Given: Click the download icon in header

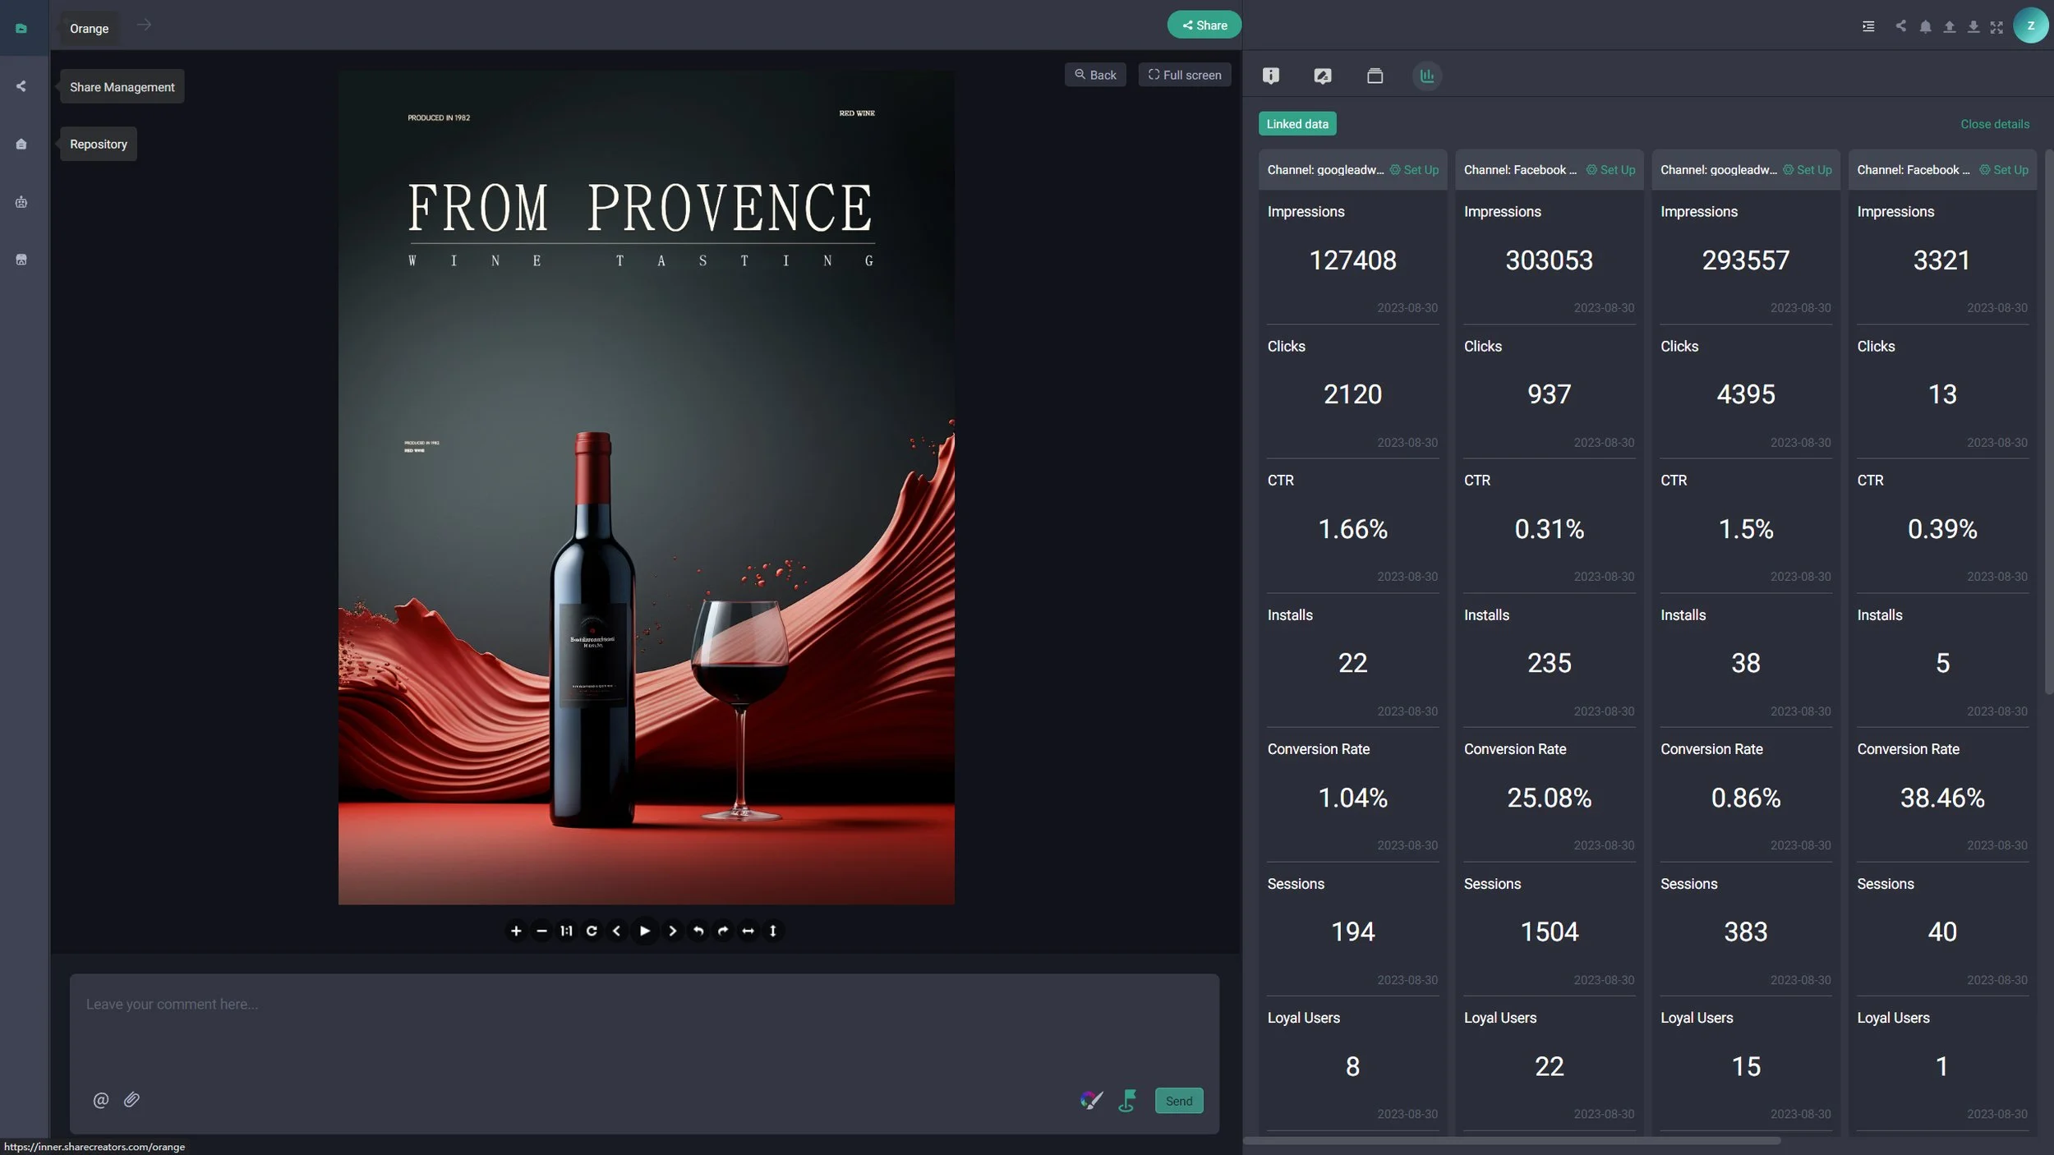Looking at the screenshot, I should pyautogui.click(x=1973, y=27).
